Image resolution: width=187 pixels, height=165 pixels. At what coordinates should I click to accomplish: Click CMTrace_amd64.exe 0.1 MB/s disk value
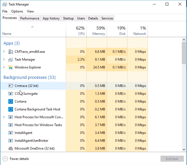pyautogui.click(x=119, y=52)
